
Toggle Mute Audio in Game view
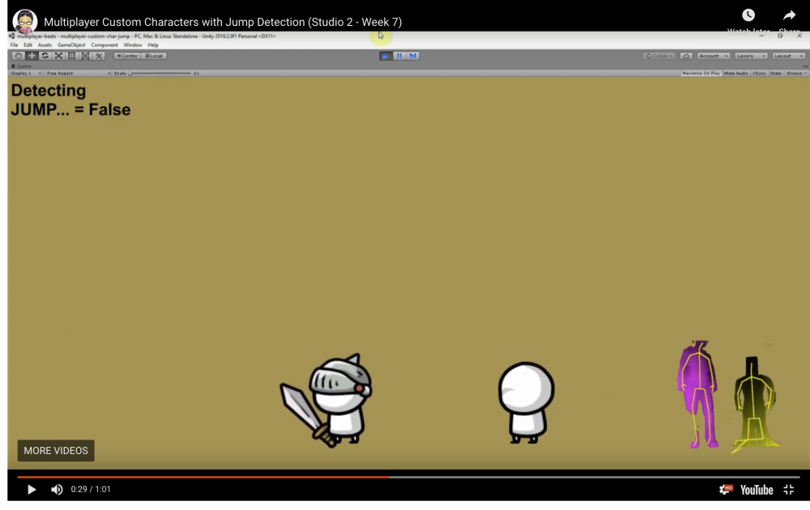(x=736, y=74)
